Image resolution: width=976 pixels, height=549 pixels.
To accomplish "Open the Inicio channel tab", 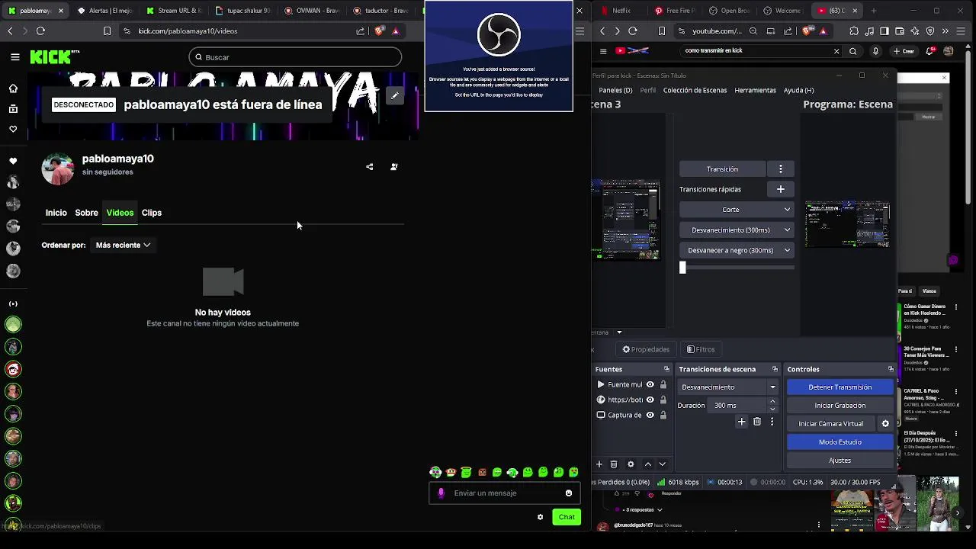I will tap(56, 213).
